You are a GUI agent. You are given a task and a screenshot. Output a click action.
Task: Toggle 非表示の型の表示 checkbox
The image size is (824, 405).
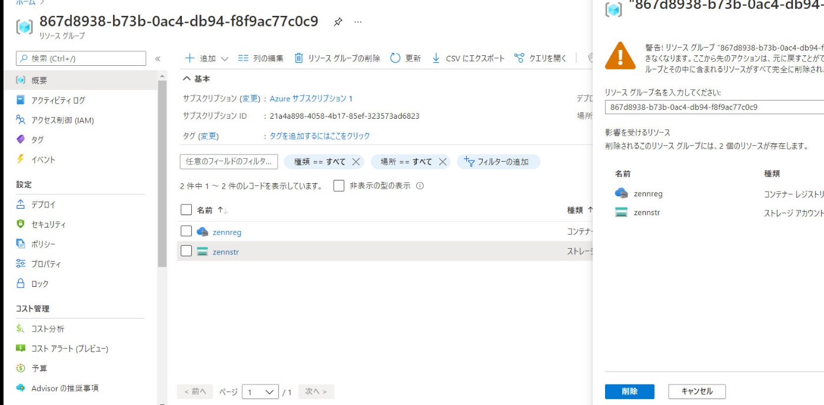coord(339,186)
